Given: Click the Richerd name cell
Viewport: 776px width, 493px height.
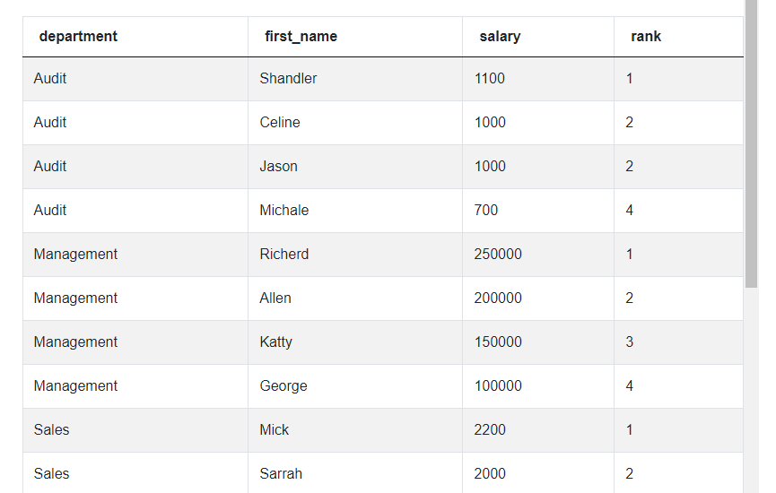Looking at the screenshot, I should [x=283, y=255].
